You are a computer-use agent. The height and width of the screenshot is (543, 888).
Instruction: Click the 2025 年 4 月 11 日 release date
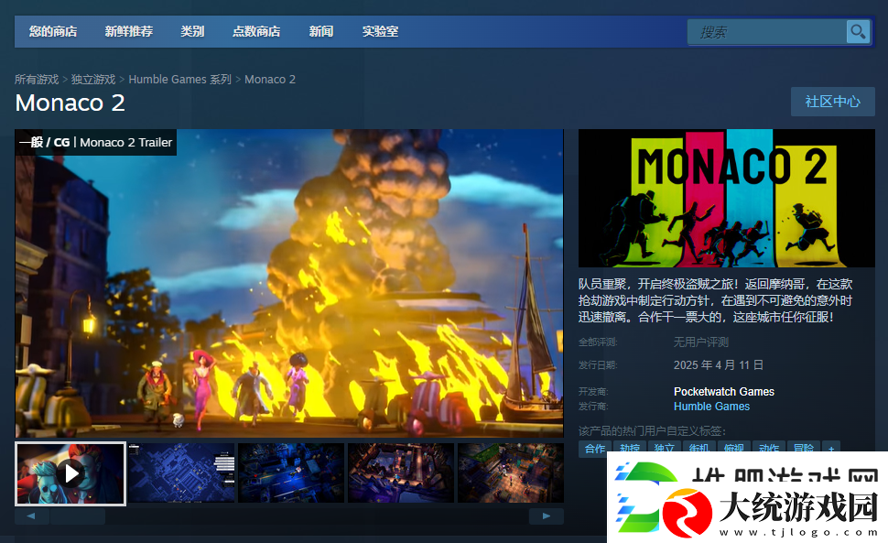(718, 365)
